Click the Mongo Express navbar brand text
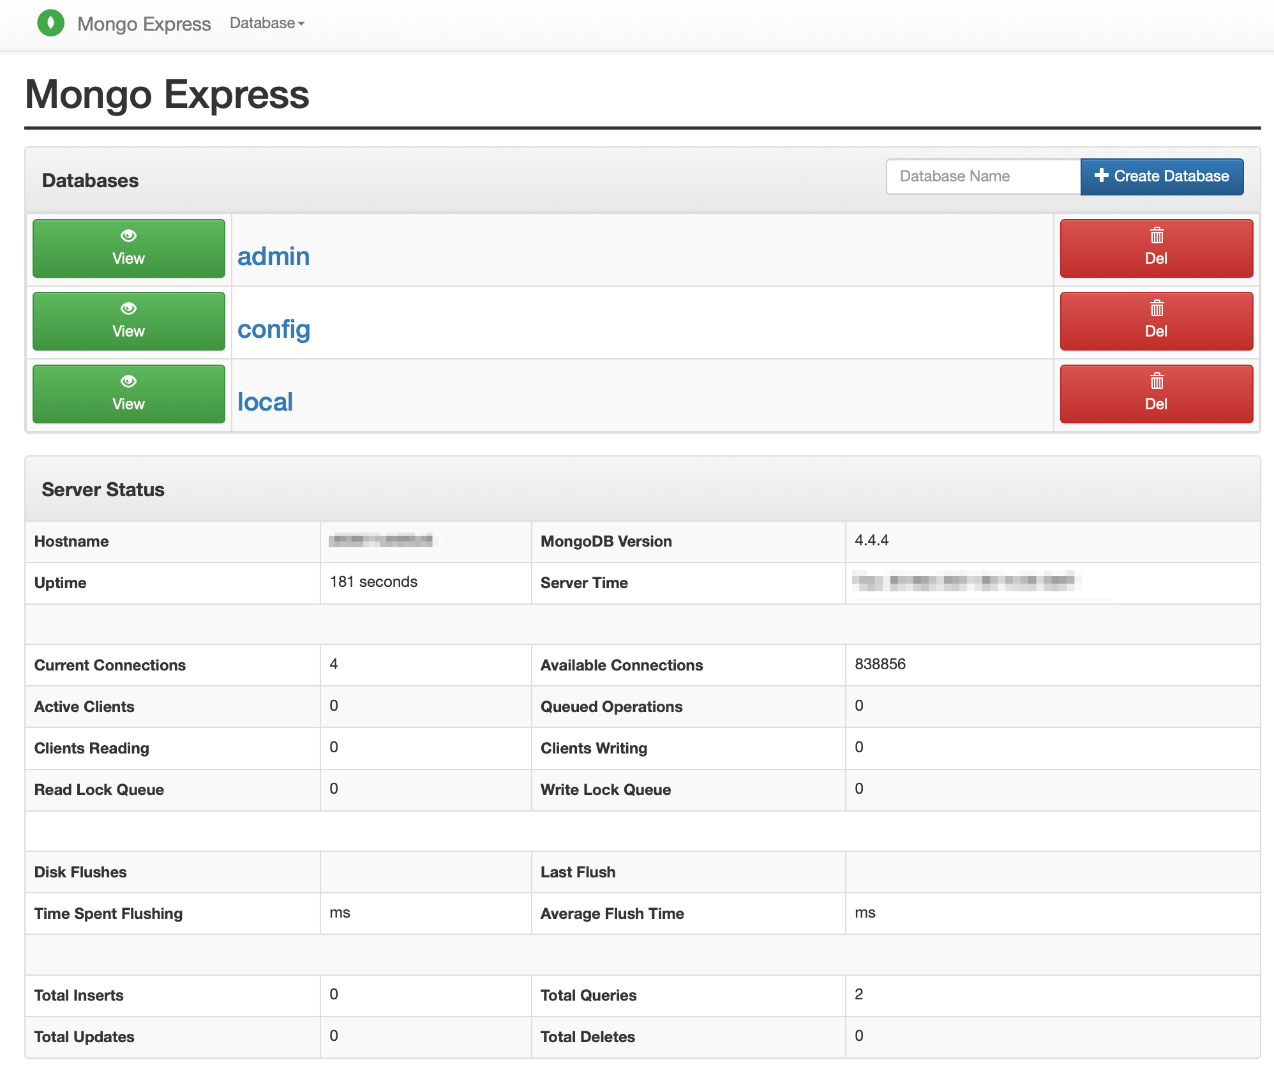This screenshot has width=1274, height=1083. coord(144,24)
